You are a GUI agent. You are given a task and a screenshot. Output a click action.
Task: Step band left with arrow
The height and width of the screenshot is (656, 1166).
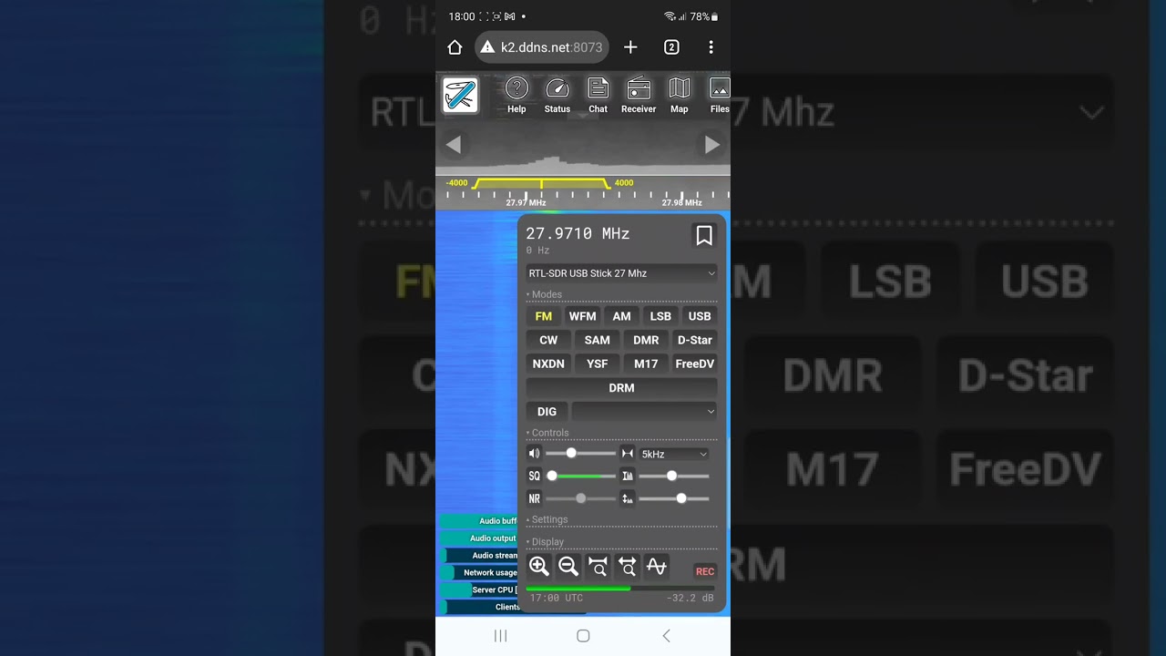(453, 144)
